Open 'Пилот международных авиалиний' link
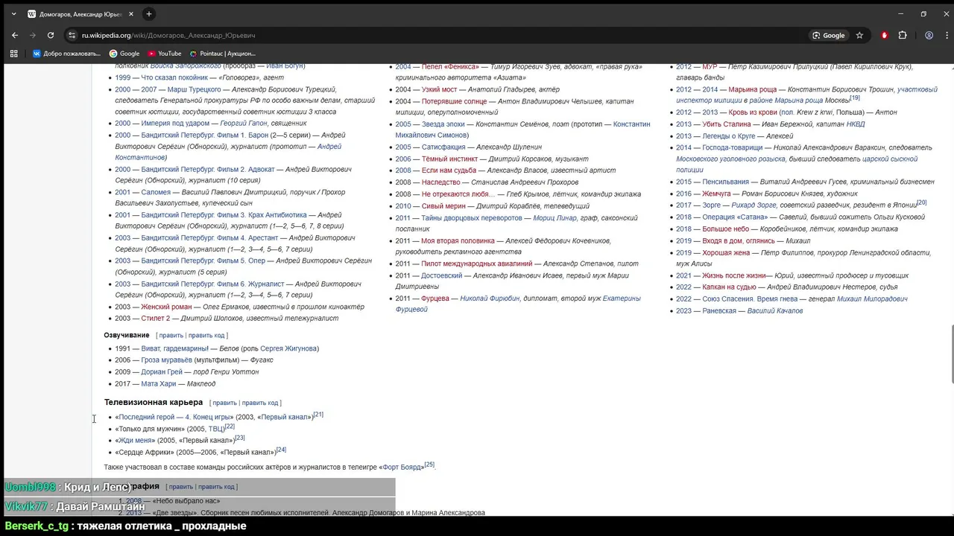The width and height of the screenshot is (954, 536). [x=477, y=264]
